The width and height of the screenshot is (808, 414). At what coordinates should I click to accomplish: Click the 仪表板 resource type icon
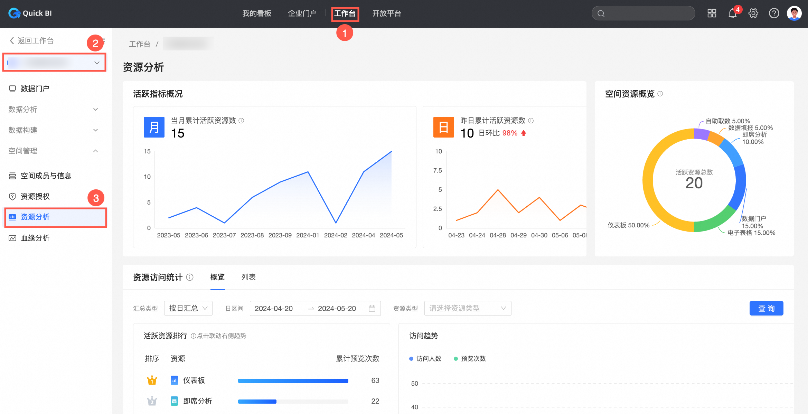click(175, 380)
